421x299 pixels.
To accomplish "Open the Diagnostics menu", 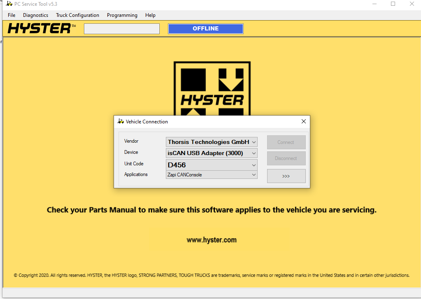I will tap(35, 15).
